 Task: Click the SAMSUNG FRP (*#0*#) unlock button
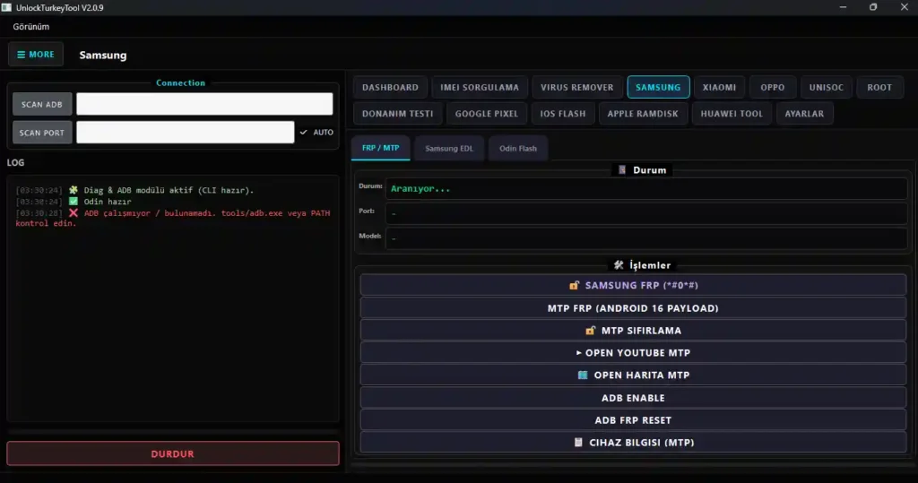633,285
